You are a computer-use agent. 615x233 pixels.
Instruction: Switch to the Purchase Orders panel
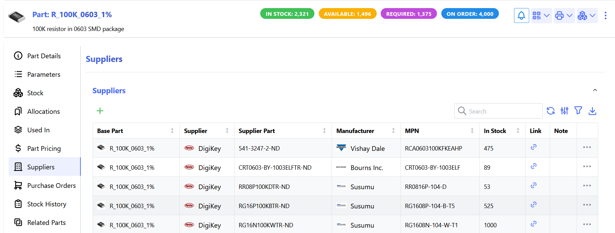[51, 186]
